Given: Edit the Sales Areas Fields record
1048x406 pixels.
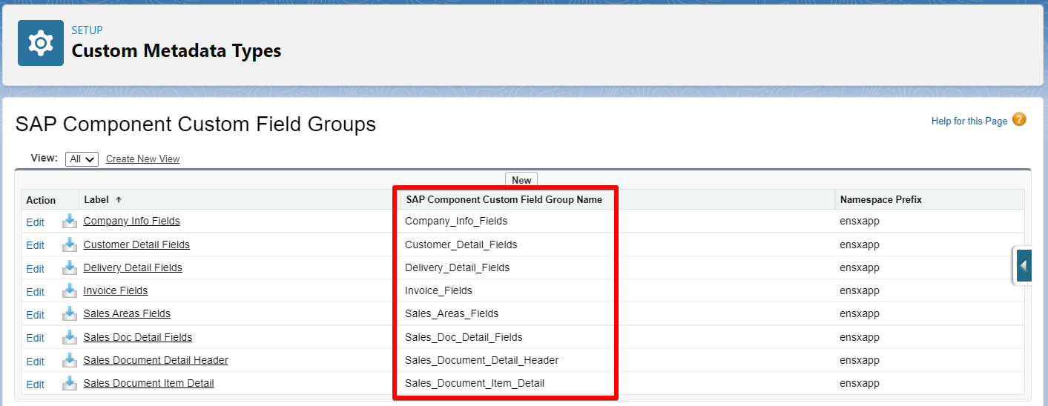Looking at the screenshot, I should coord(35,315).
